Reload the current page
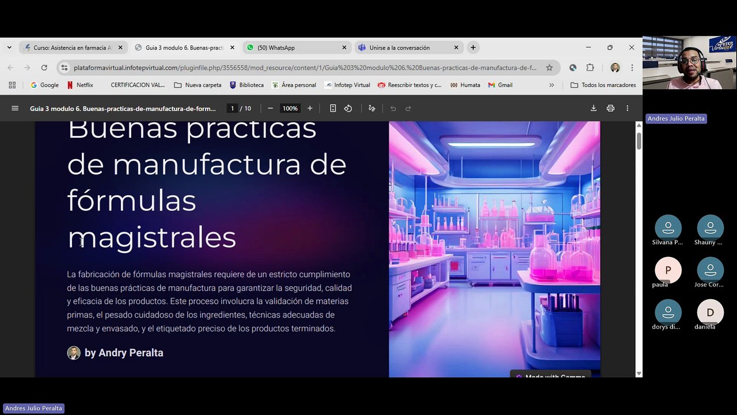737x415 pixels. (x=44, y=67)
